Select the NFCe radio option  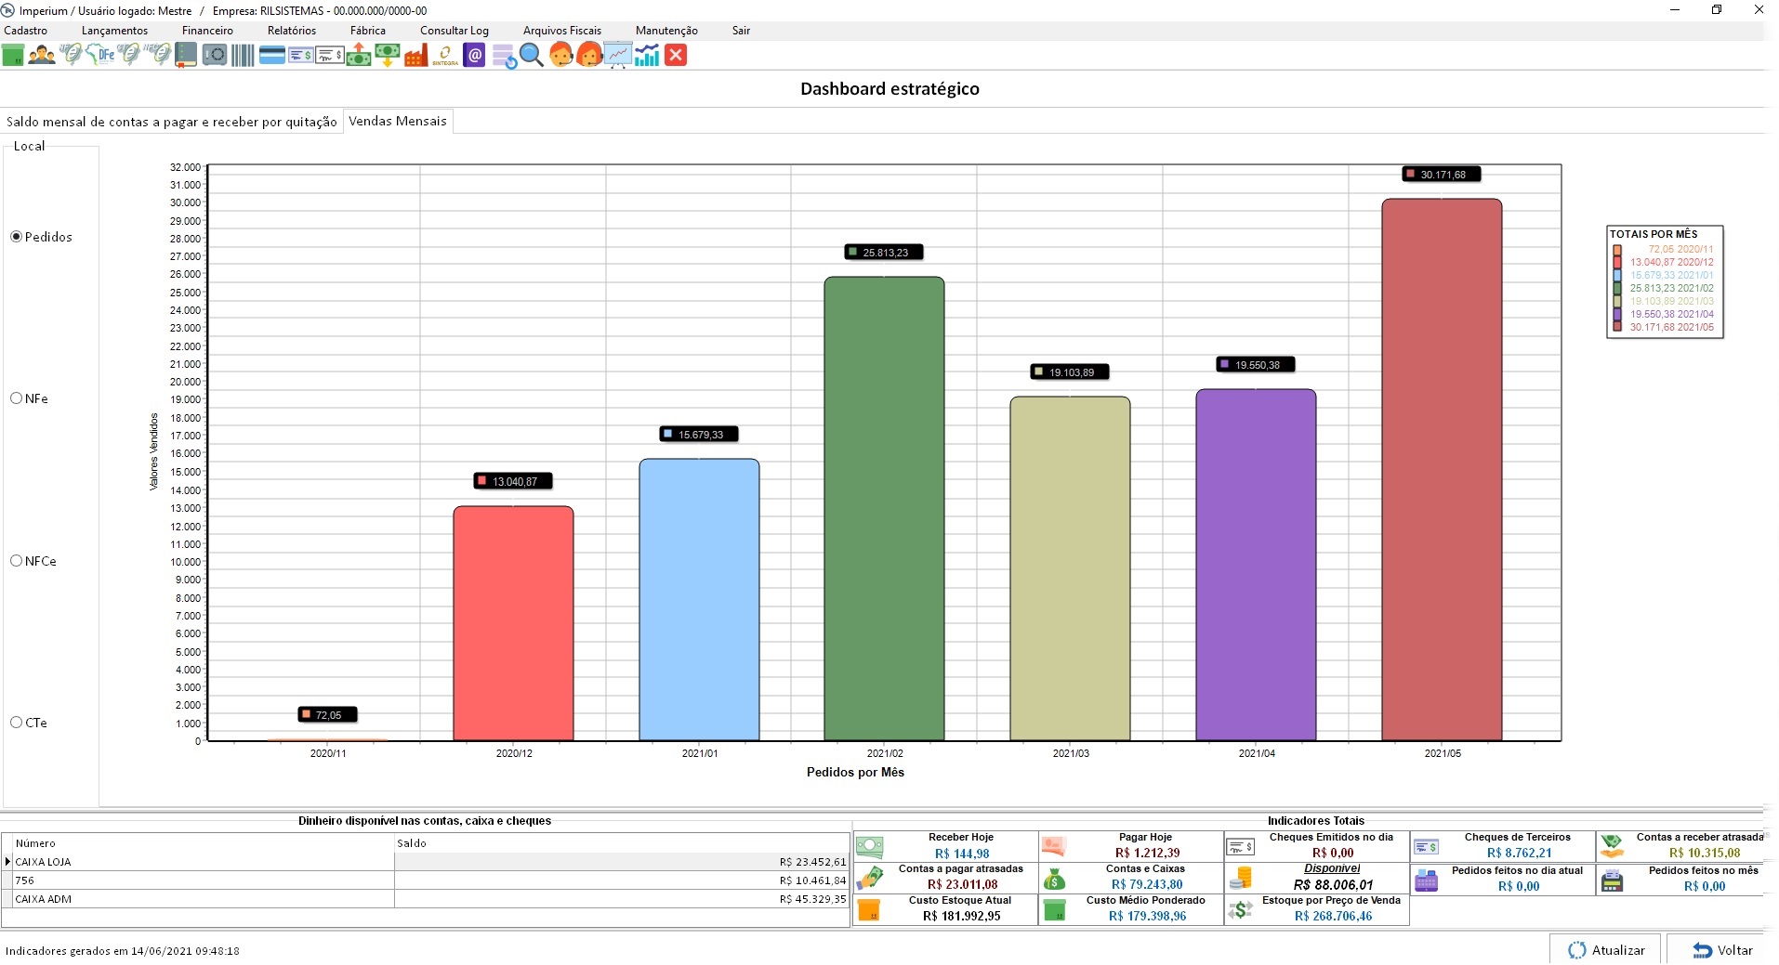[x=17, y=561]
